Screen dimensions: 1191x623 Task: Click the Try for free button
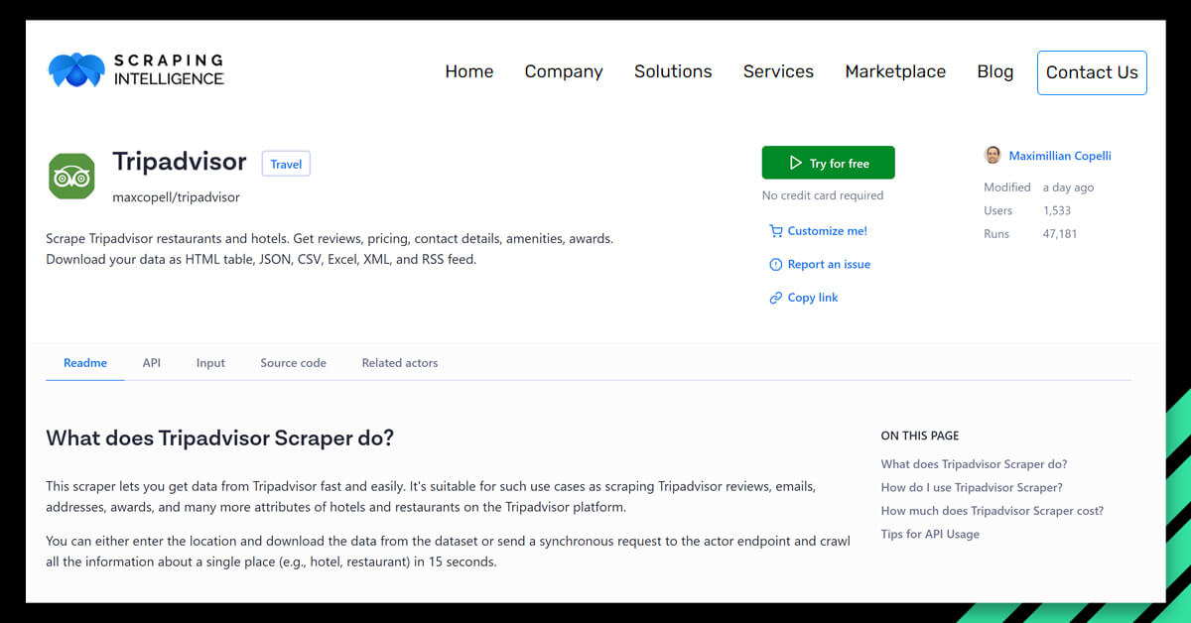coord(829,163)
